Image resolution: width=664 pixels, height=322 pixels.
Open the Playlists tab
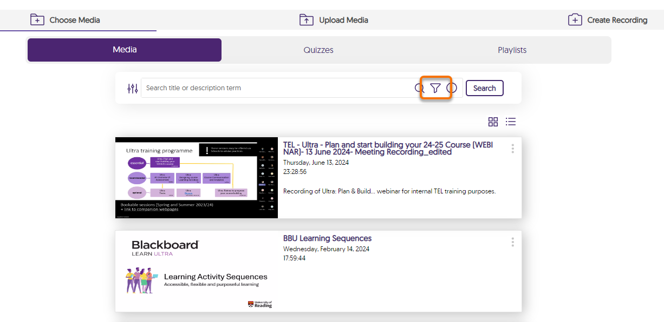512,50
